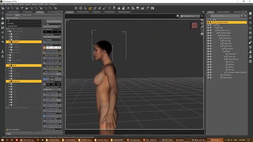
Task: Click Glossy Color black color field
Action: click(53, 84)
